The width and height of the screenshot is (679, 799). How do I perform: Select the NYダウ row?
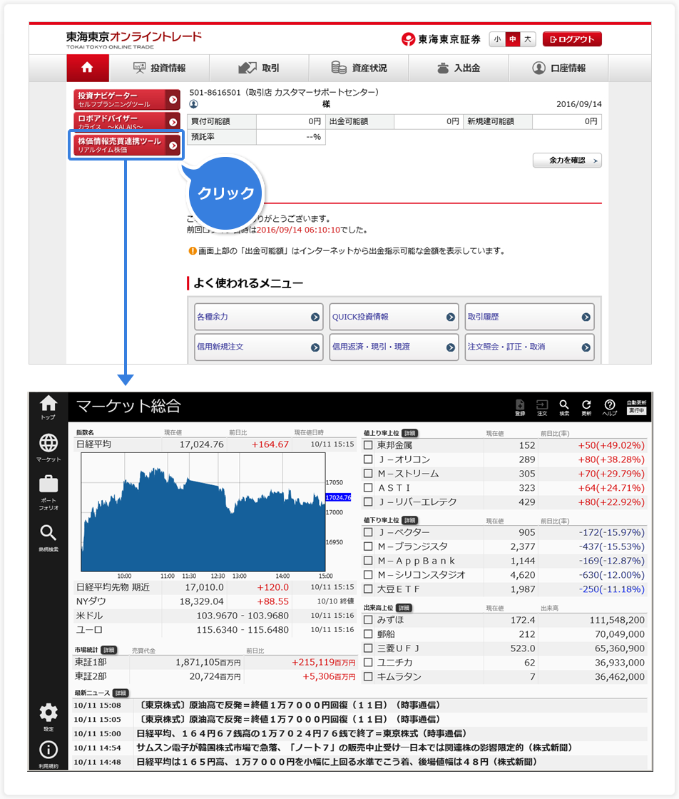[215, 601]
